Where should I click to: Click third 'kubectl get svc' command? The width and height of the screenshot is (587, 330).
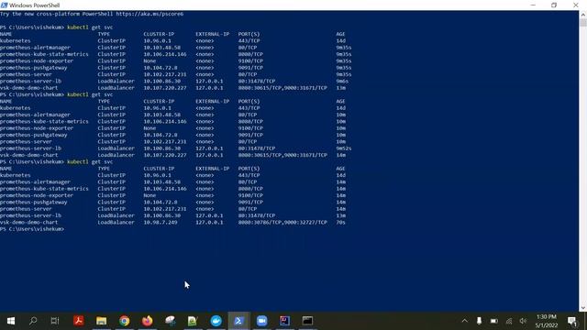pyautogui.click(x=90, y=161)
